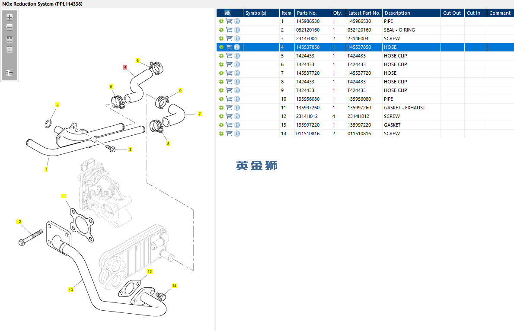Sort by the Qty. column header
The height and width of the screenshot is (331, 514).
(338, 13)
